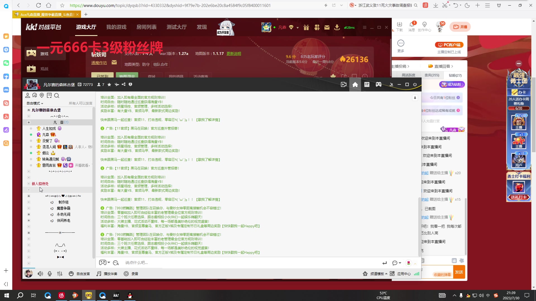This screenshot has width=536, height=301.
Task: Click the download icon in the KK platform header
Action: (x=337, y=27)
